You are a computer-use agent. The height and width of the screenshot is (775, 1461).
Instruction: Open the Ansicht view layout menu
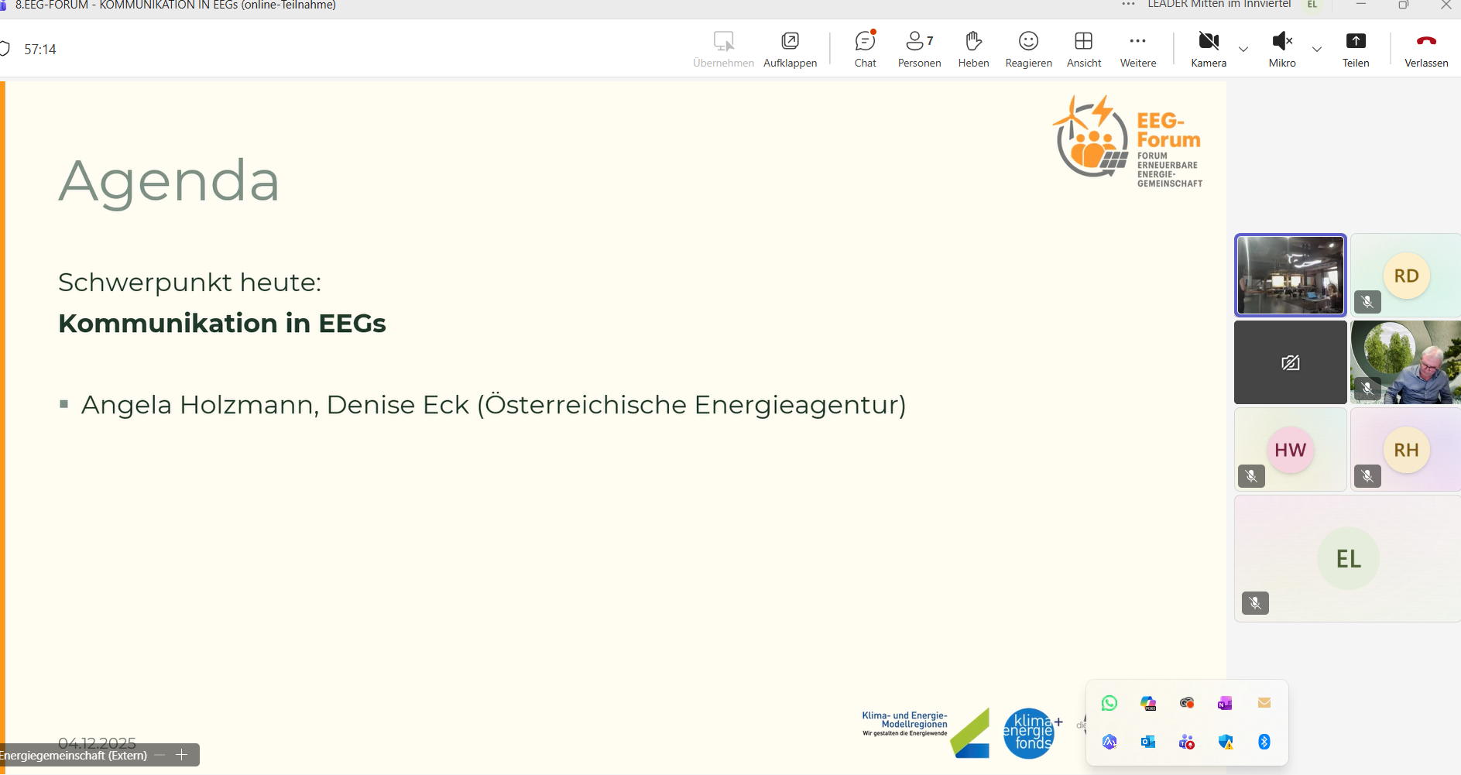[x=1083, y=49]
